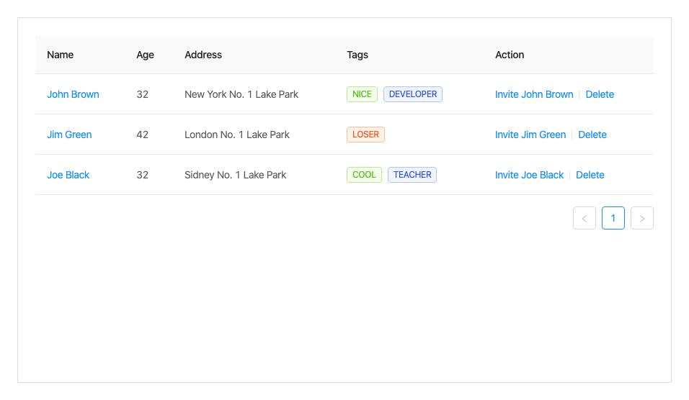Click the DEVELOPER tag
Screen dimensions: 689x400
click(413, 94)
